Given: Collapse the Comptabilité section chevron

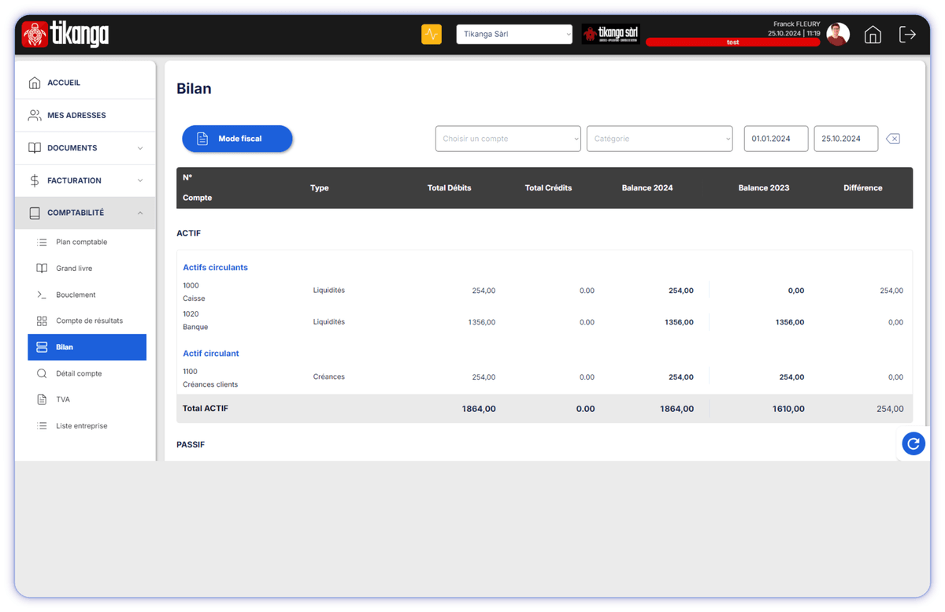Looking at the screenshot, I should coord(140,213).
